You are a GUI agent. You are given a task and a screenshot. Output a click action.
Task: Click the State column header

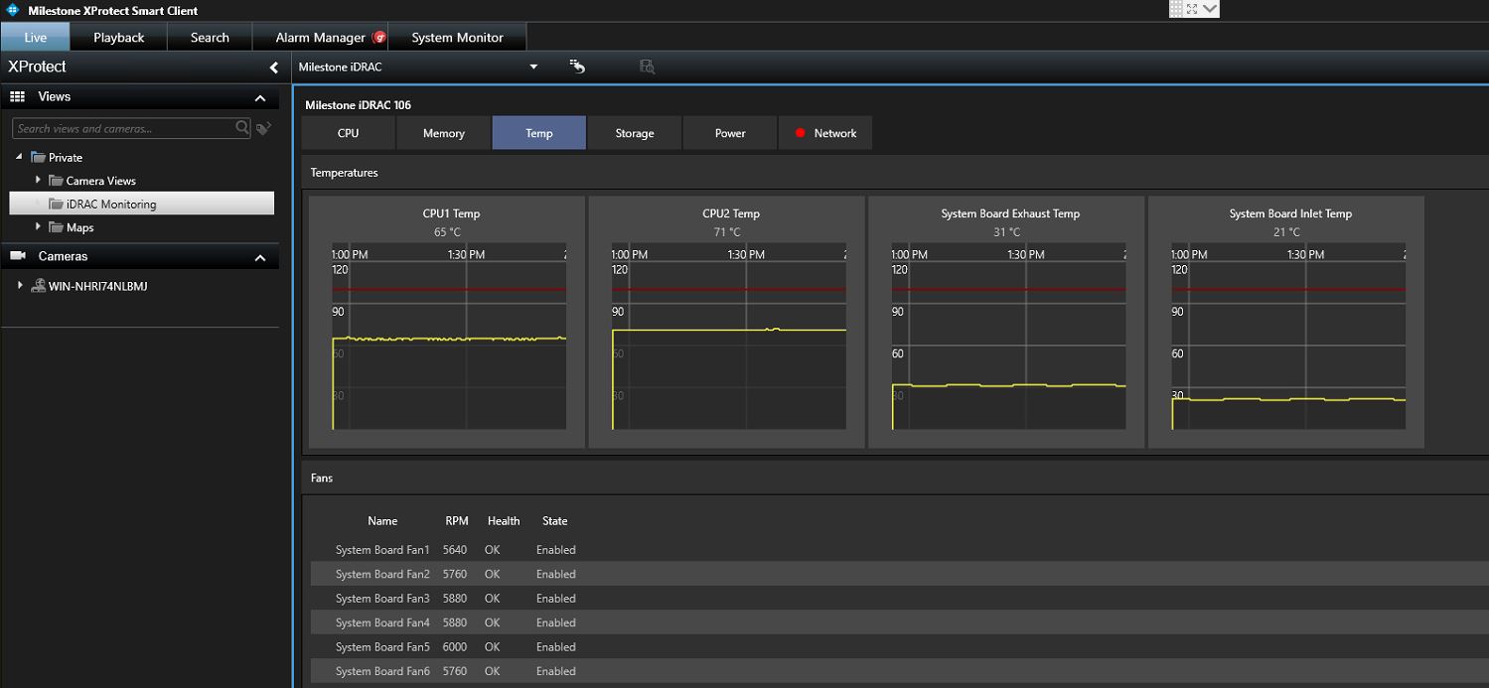tap(555, 521)
